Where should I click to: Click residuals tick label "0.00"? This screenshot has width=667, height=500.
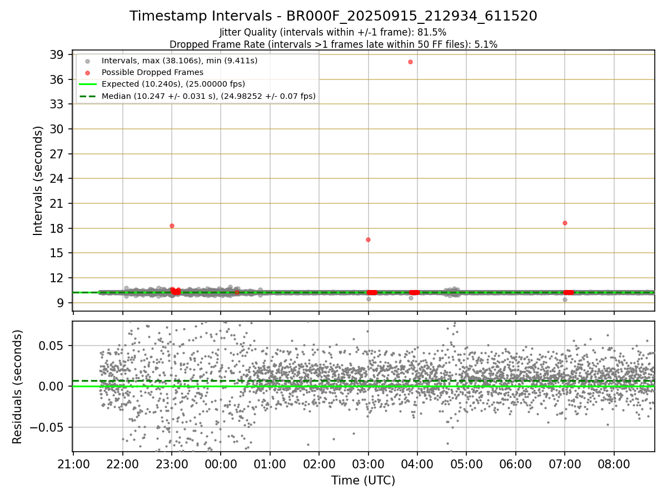(x=52, y=386)
